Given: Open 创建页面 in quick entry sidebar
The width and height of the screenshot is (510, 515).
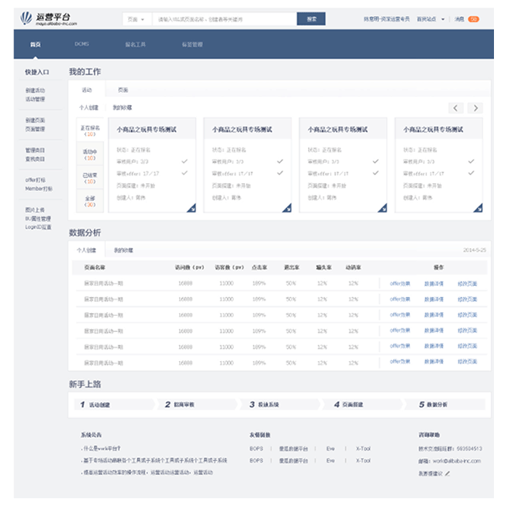Looking at the screenshot, I should [35, 120].
